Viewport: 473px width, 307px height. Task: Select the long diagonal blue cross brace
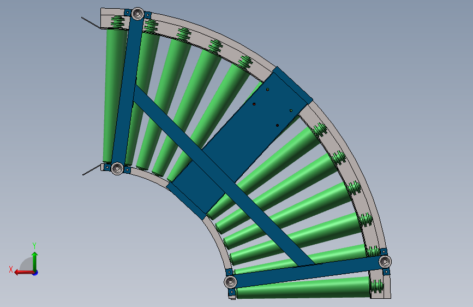pyautogui.click(x=224, y=176)
